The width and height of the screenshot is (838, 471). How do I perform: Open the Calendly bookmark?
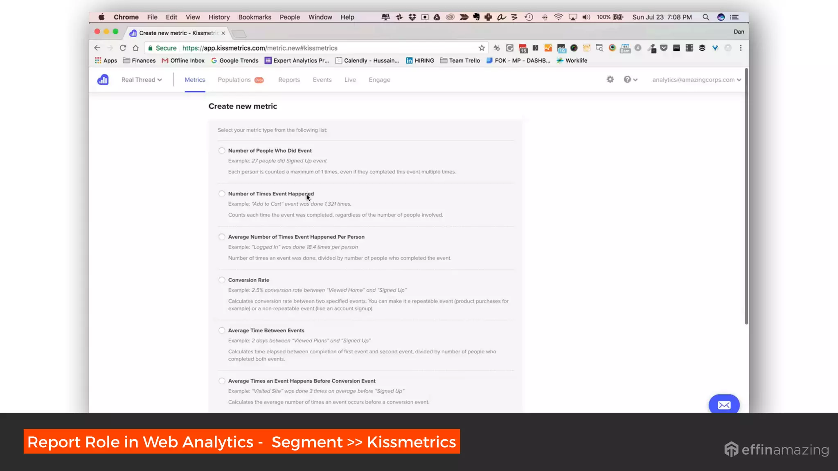pos(367,61)
